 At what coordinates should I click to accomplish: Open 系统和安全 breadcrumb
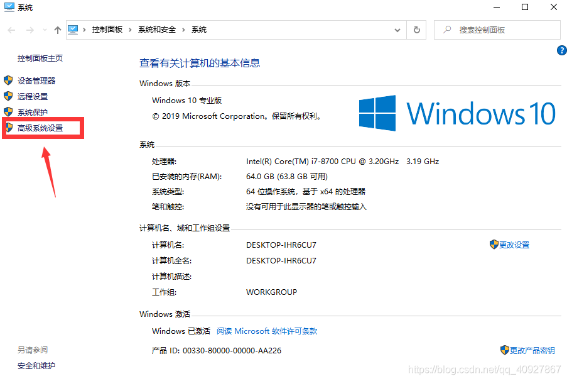[x=157, y=30]
